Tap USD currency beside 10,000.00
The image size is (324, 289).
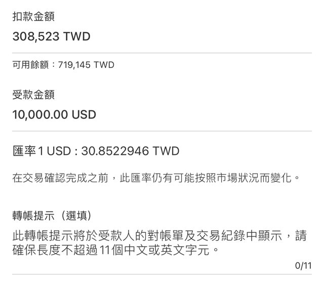(x=84, y=115)
